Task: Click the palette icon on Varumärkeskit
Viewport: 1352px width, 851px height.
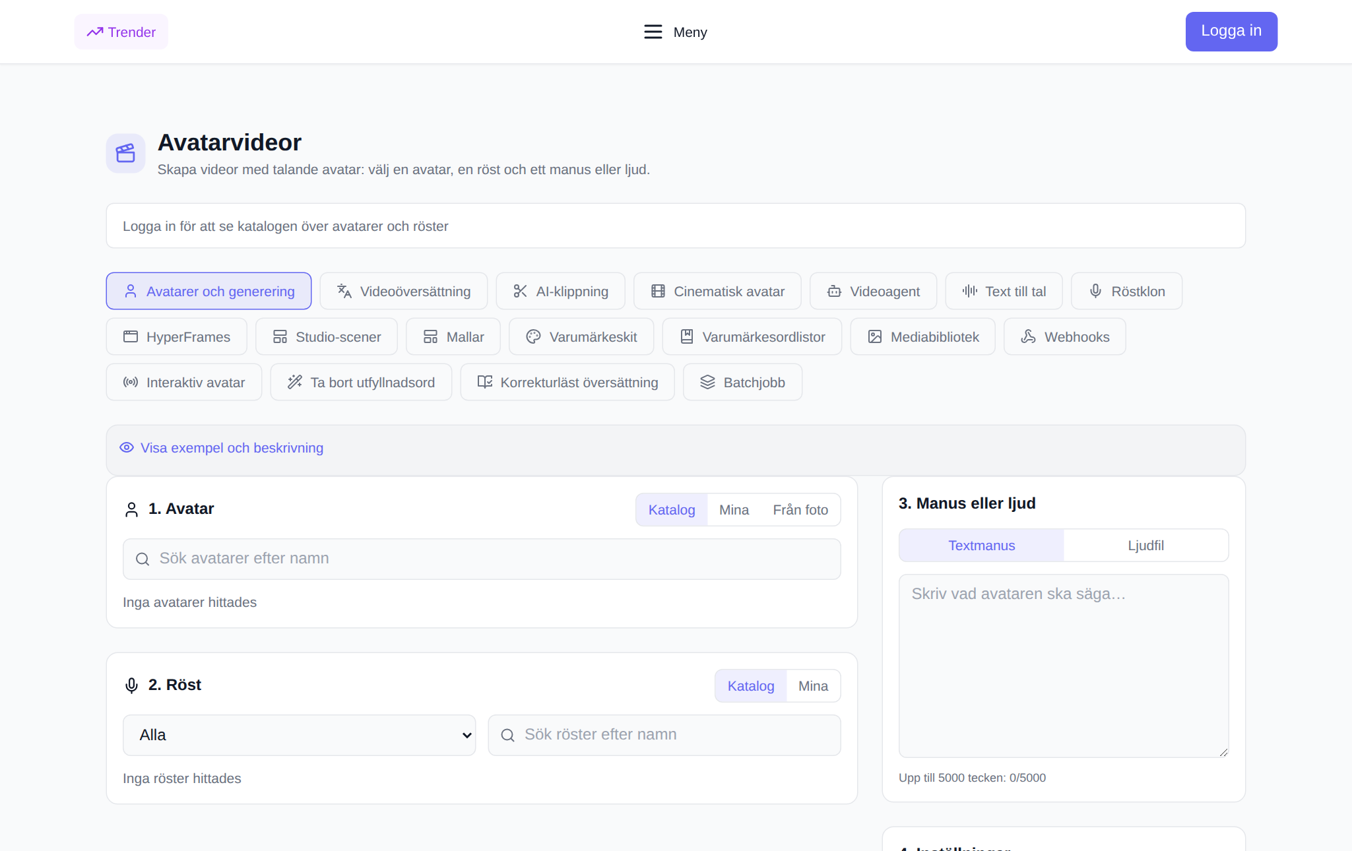Action: click(x=533, y=336)
